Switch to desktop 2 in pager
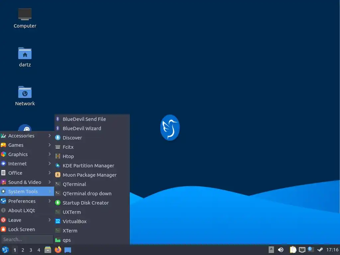This screenshot has height=255, width=340. [x=23, y=250]
